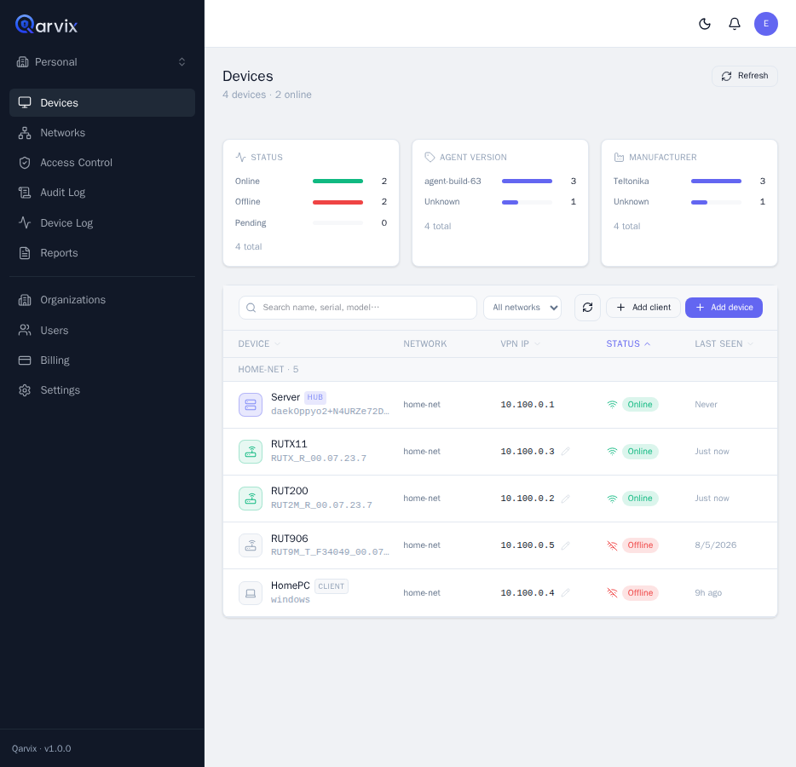The width and height of the screenshot is (796, 767).
Task: Click the RUT200 router icon
Action: [251, 499]
